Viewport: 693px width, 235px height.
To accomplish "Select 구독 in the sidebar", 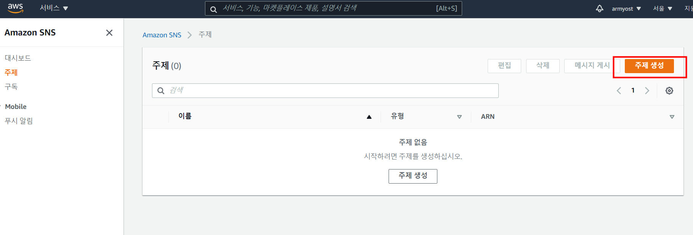I will click(x=11, y=87).
